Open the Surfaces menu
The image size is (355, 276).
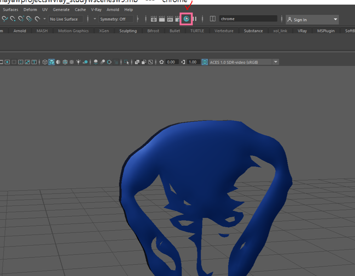[x=10, y=10]
